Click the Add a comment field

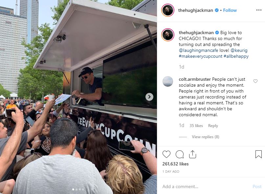[x=206, y=186]
